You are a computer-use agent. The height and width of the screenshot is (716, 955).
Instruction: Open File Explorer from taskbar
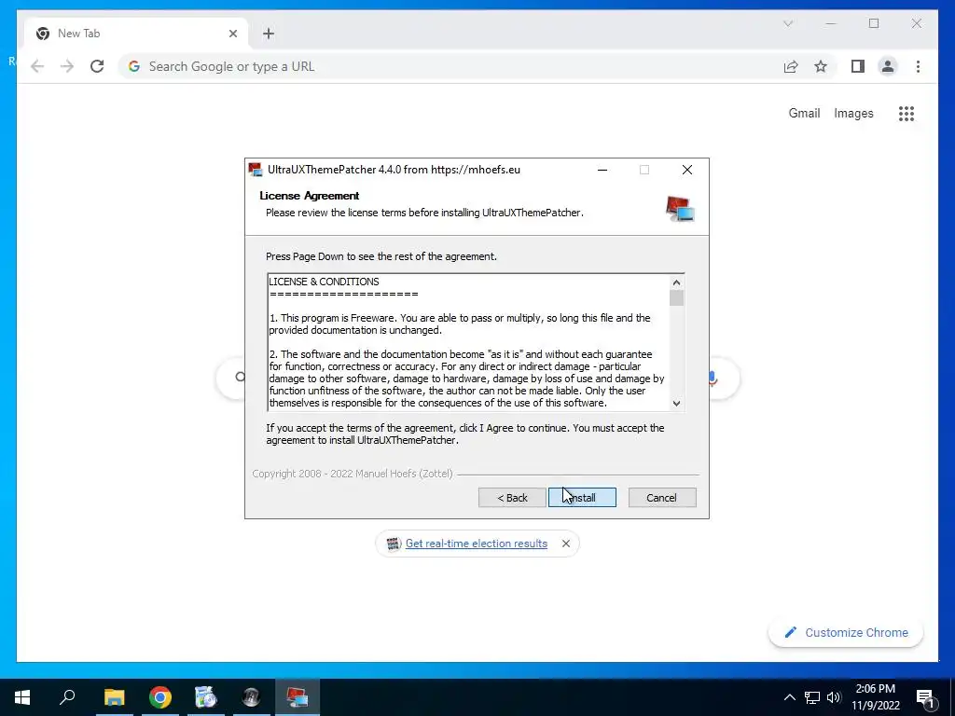114,697
